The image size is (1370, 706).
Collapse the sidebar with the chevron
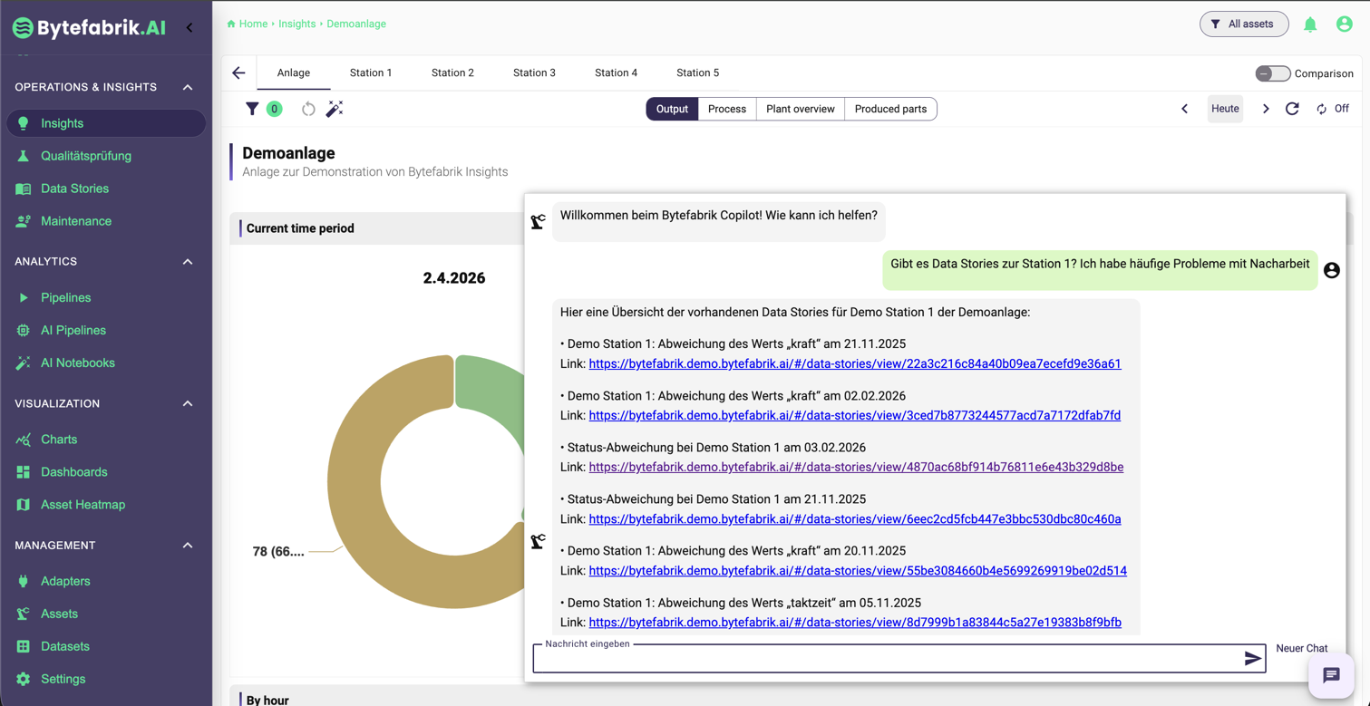tap(189, 27)
